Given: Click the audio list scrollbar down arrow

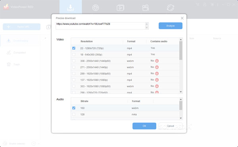Looking at the screenshot, I should tap(180, 118).
